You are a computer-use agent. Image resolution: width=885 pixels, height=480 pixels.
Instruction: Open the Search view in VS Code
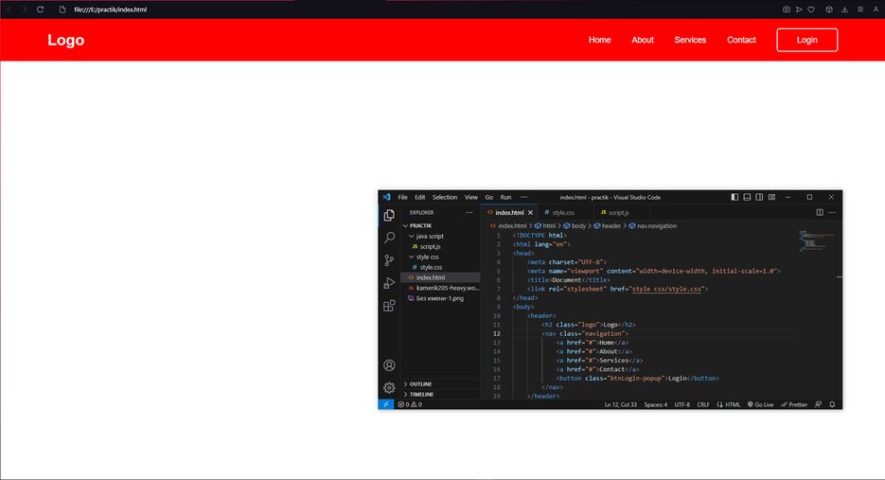pyautogui.click(x=389, y=238)
